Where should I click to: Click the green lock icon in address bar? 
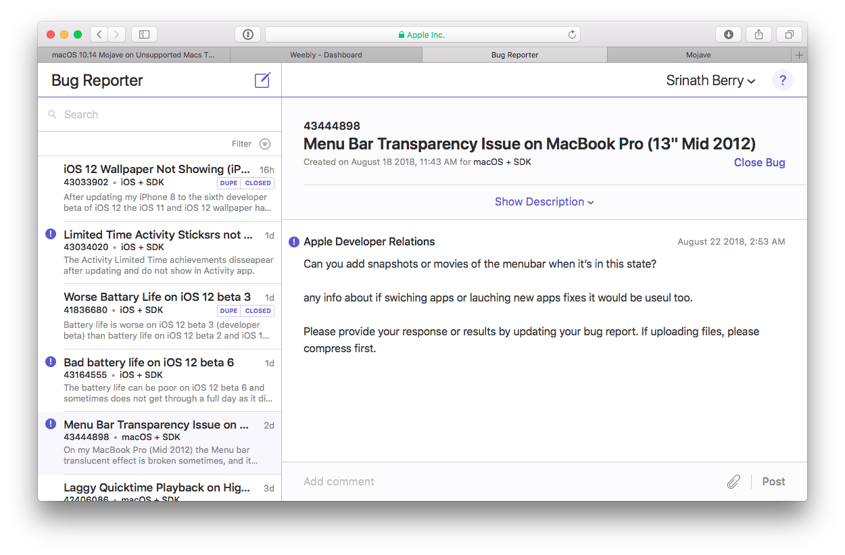coord(402,35)
